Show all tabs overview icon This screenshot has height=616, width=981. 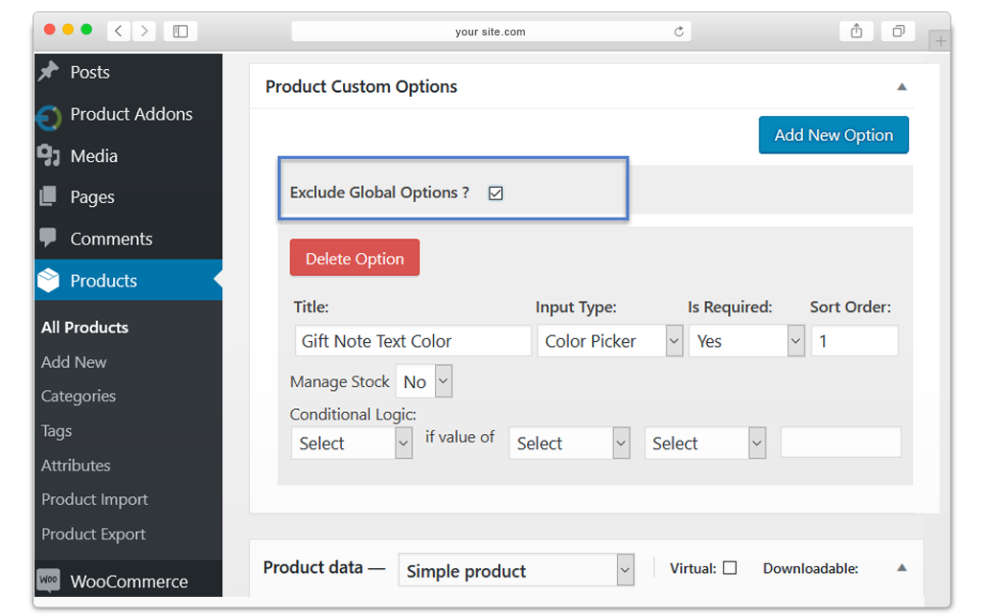click(899, 31)
